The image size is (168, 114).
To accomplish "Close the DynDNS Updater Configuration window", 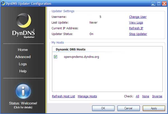I will point(164,4).
